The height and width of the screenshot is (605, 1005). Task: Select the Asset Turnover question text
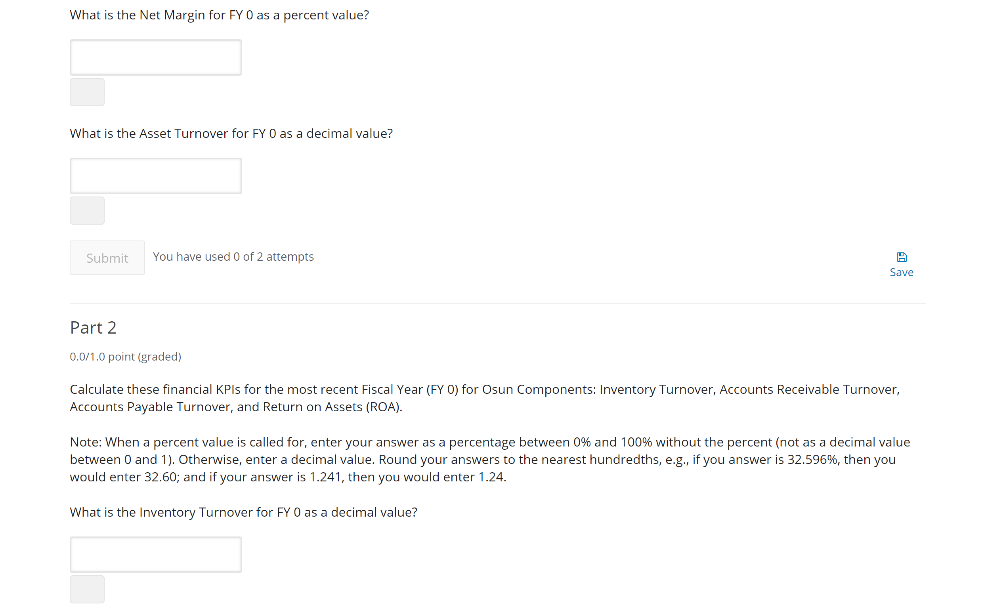point(231,133)
